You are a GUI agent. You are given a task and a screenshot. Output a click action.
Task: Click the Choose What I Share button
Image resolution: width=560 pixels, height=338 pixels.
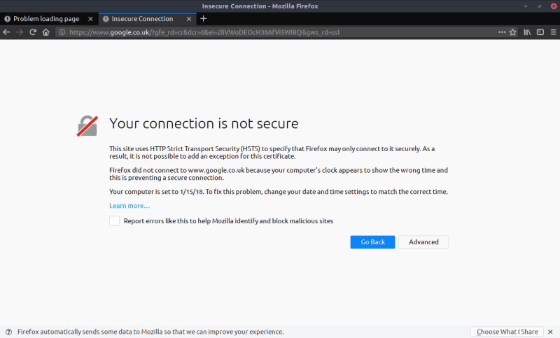click(x=508, y=332)
